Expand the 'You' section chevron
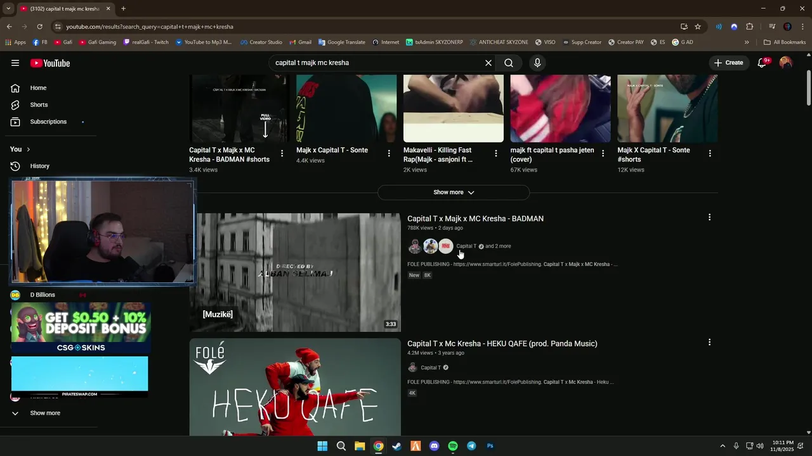This screenshot has width=812, height=456. pos(28,149)
